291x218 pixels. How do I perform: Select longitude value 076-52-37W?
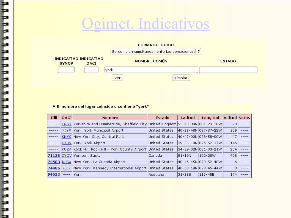coord(210,143)
